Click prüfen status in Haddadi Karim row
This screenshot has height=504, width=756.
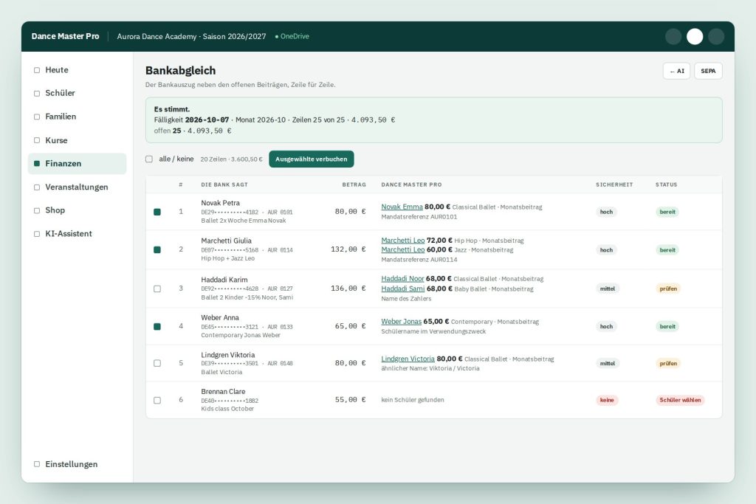(668, 289)
